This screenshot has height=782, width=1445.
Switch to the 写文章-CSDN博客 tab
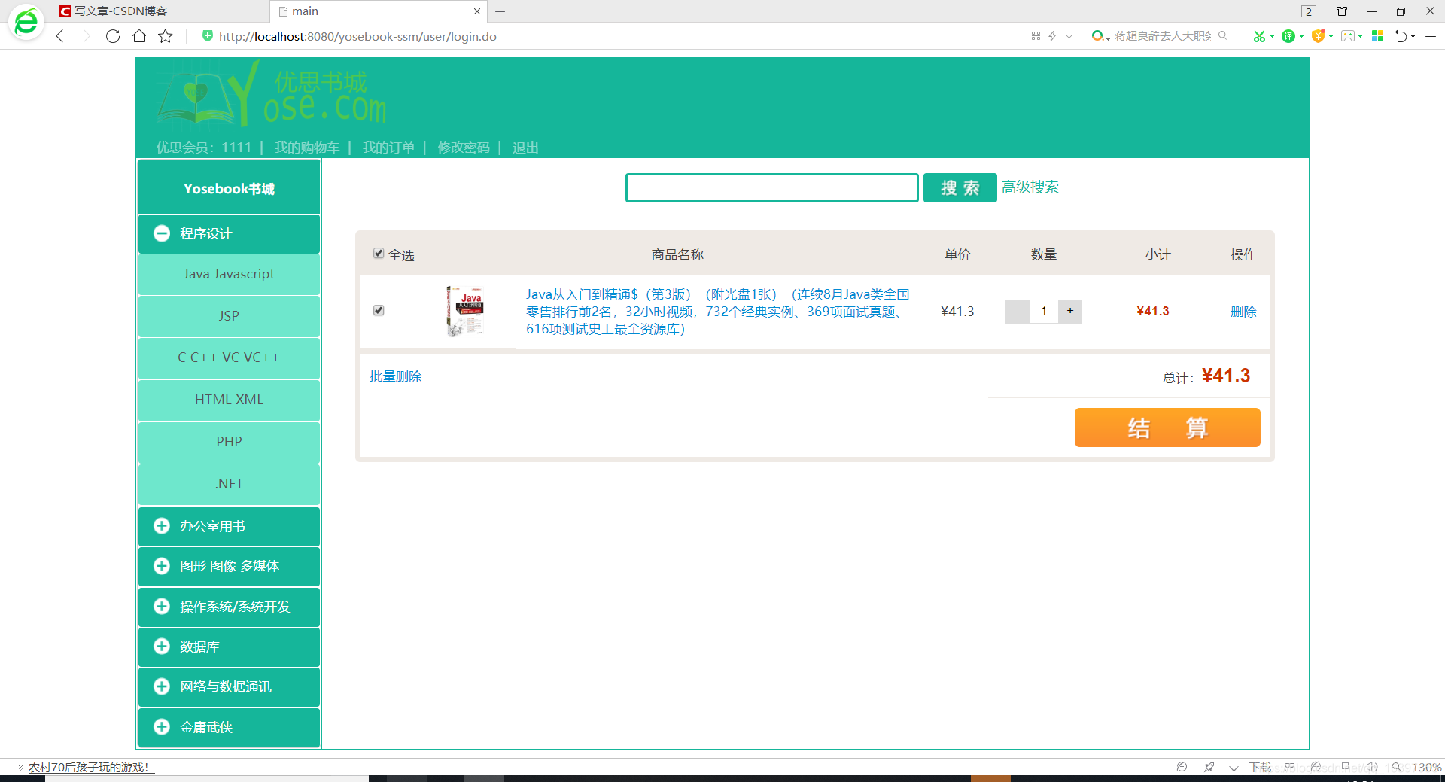[x=120, y=11]
